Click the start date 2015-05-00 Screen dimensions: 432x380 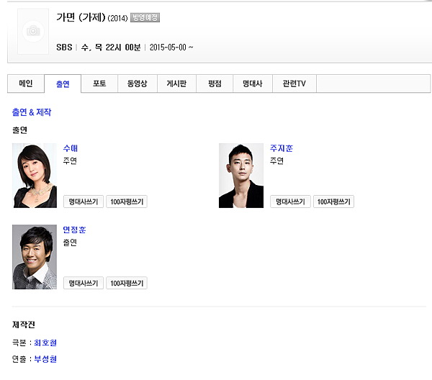click(x=168, y=47)
